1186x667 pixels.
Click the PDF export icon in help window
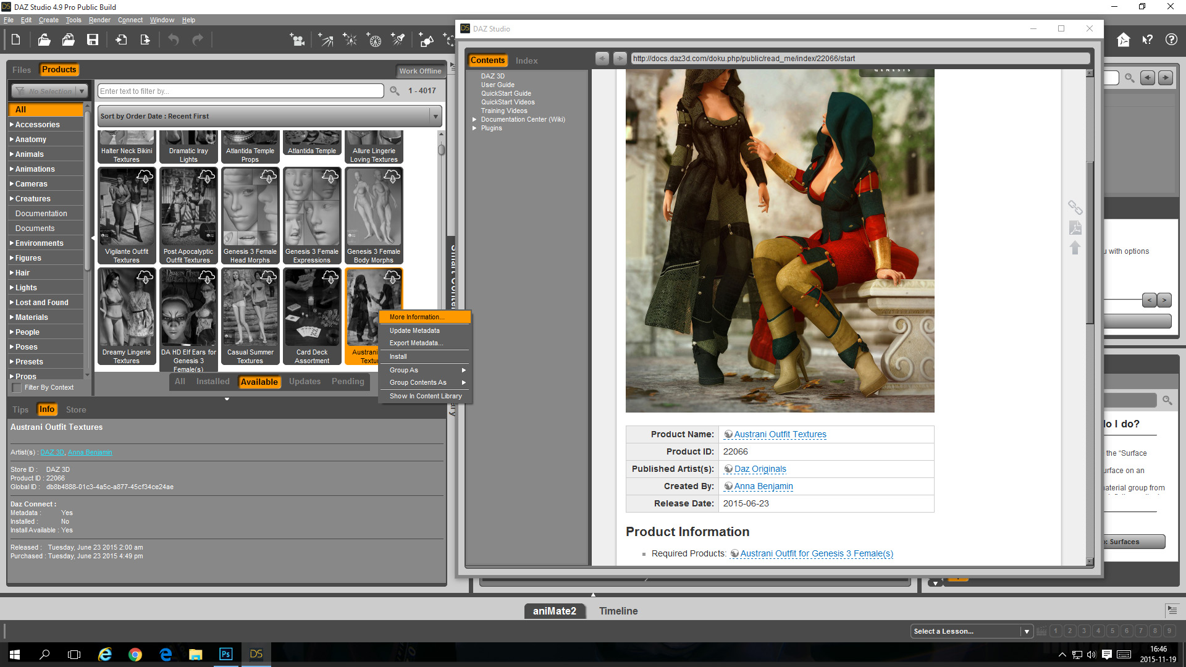click(x=1075, y=228)
